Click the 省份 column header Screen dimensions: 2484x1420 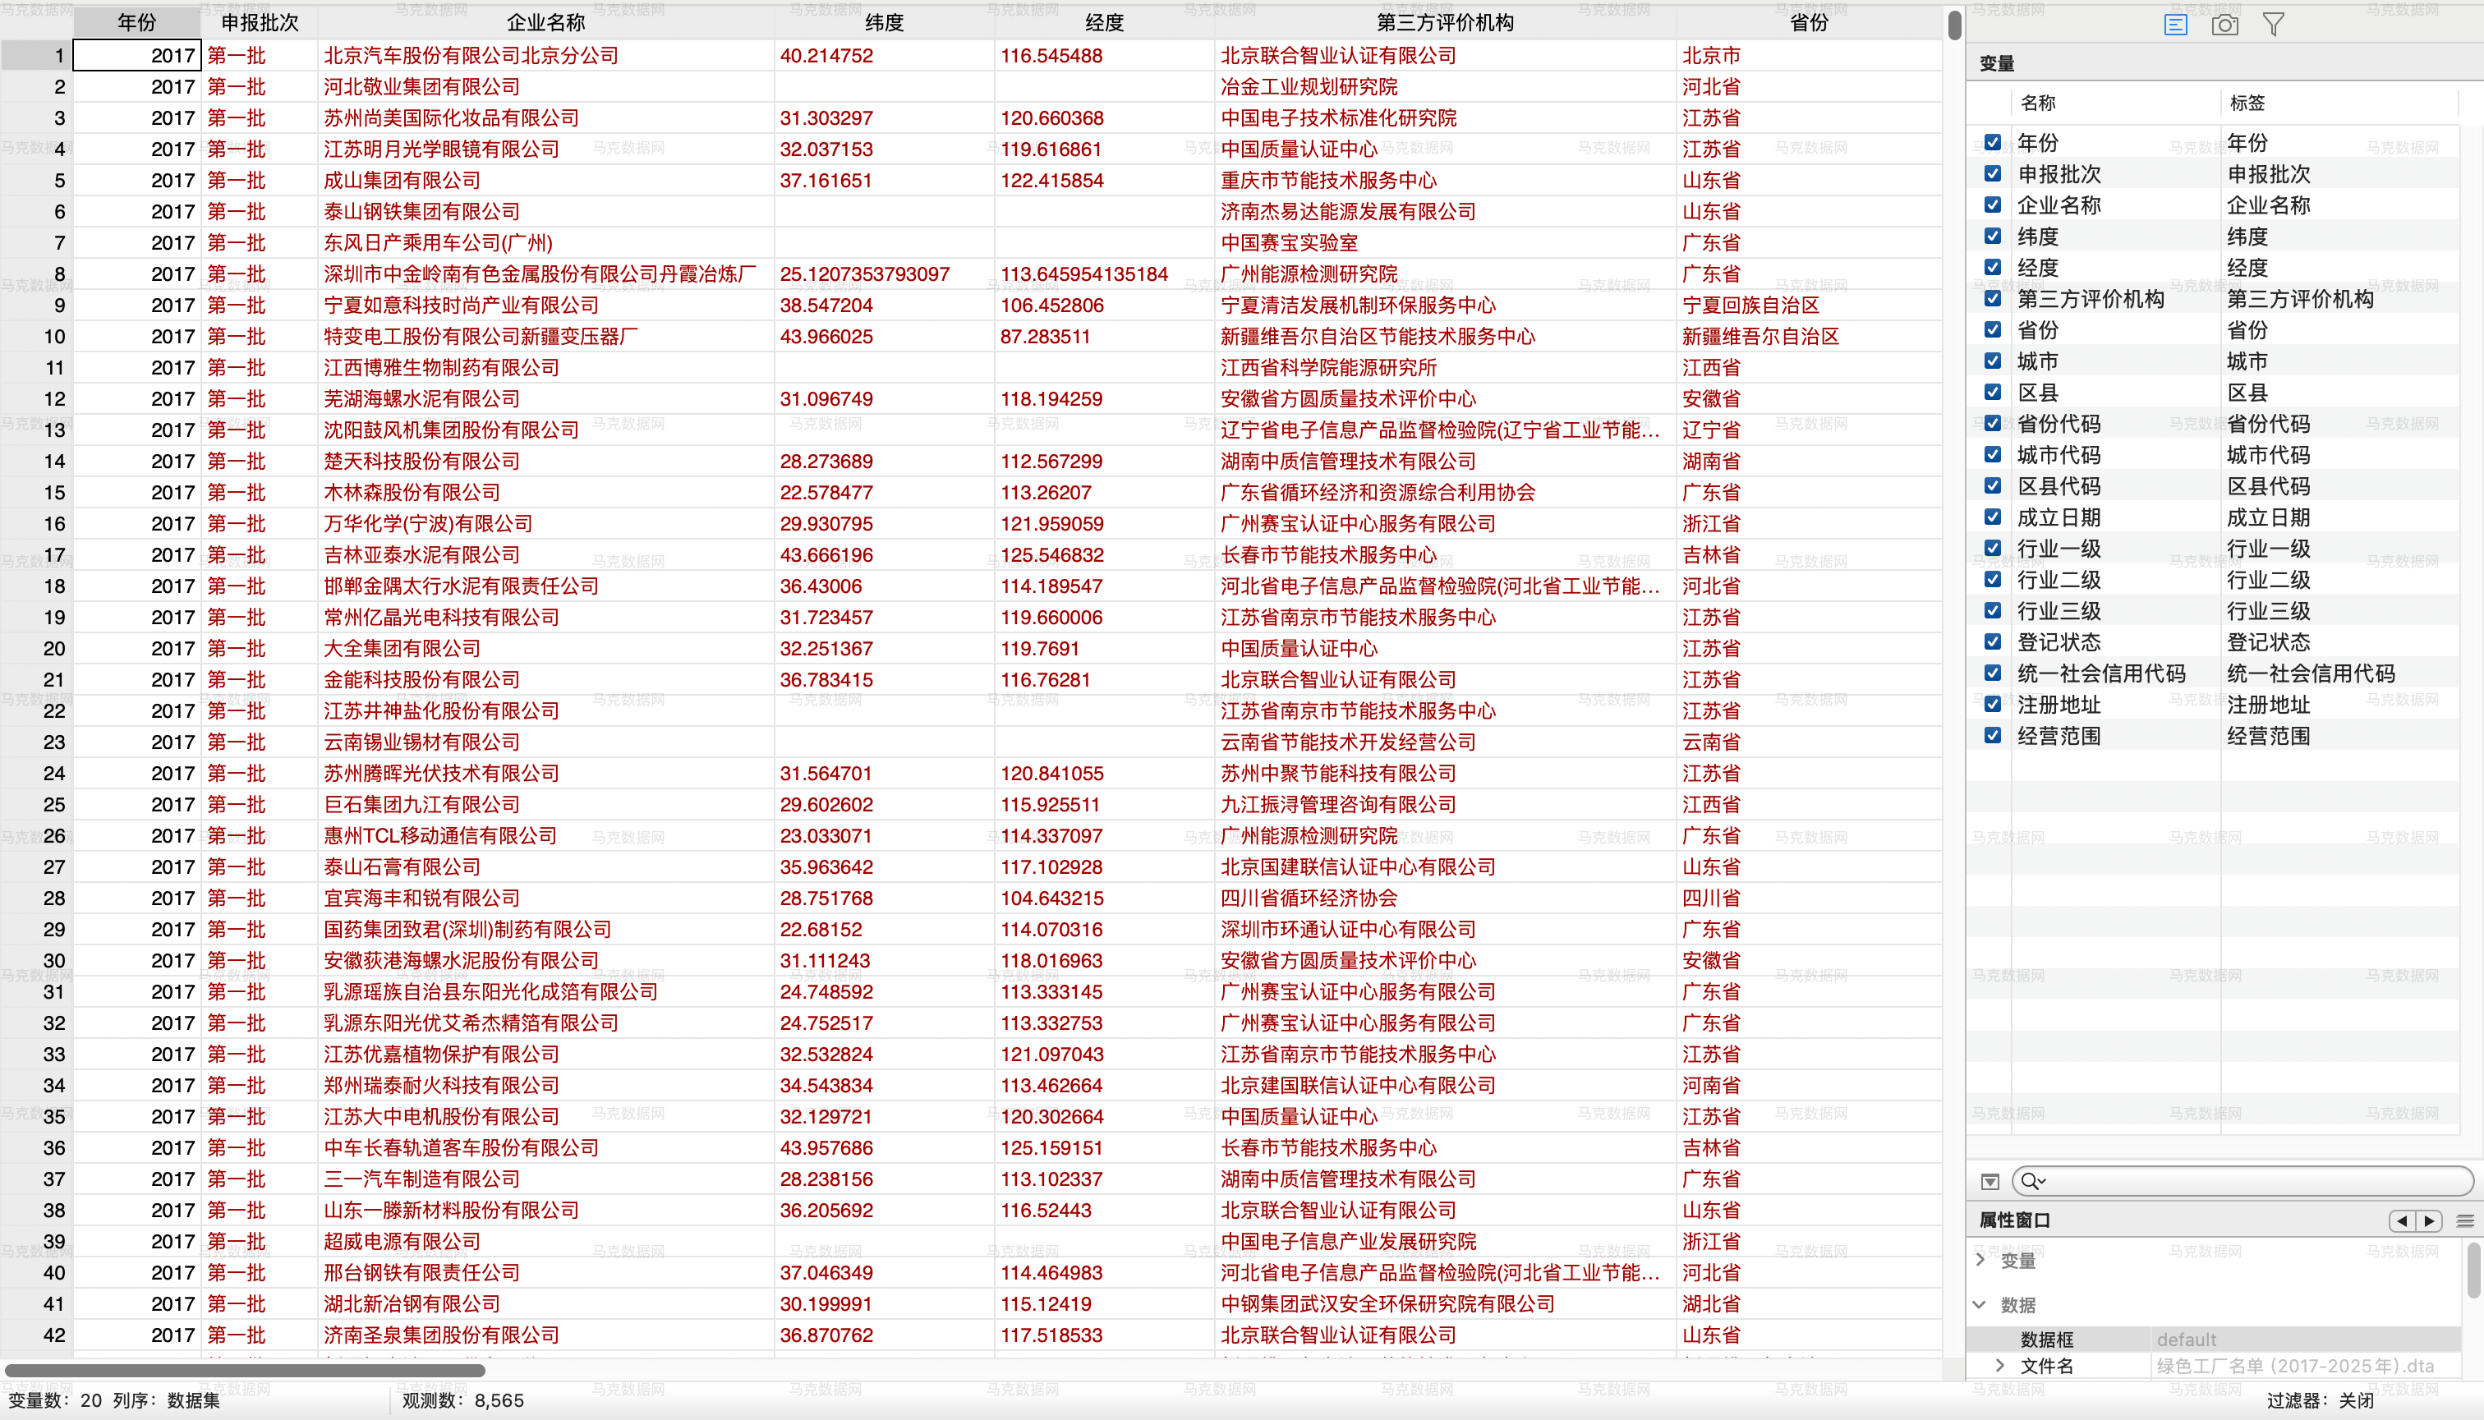click(x=1809, y=22)
